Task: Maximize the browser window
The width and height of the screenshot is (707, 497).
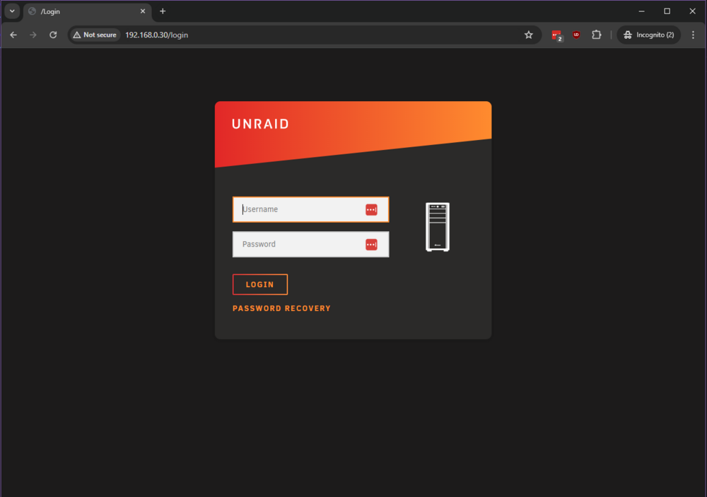Action: click(667, 11)
